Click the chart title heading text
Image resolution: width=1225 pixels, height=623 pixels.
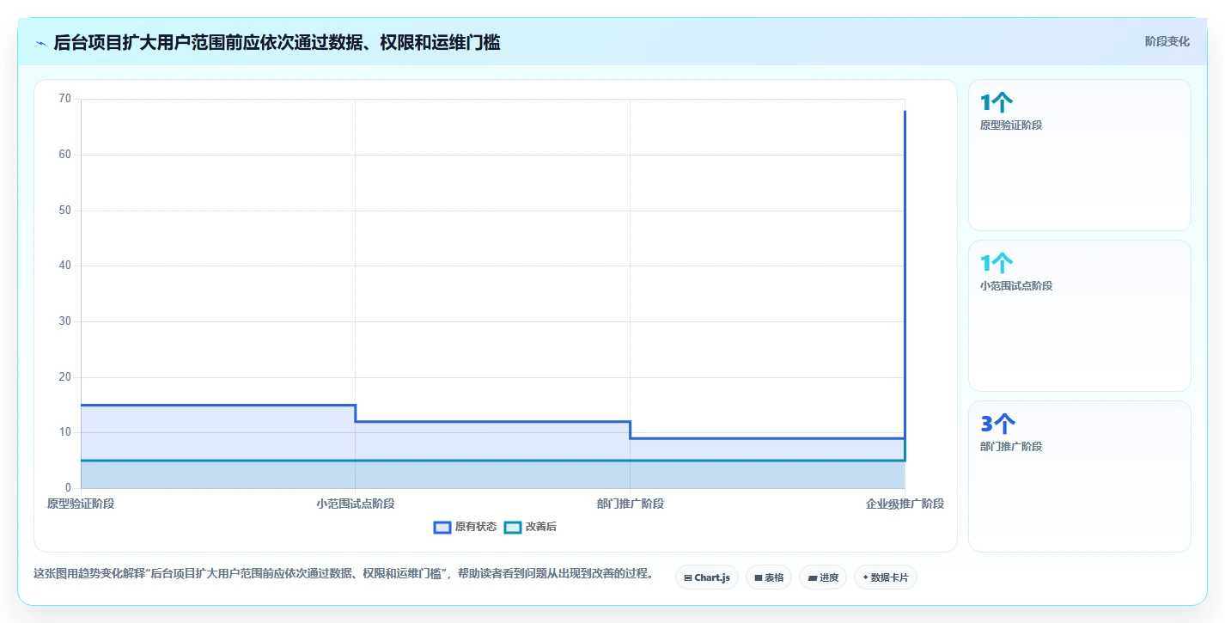tap(277, 42)
